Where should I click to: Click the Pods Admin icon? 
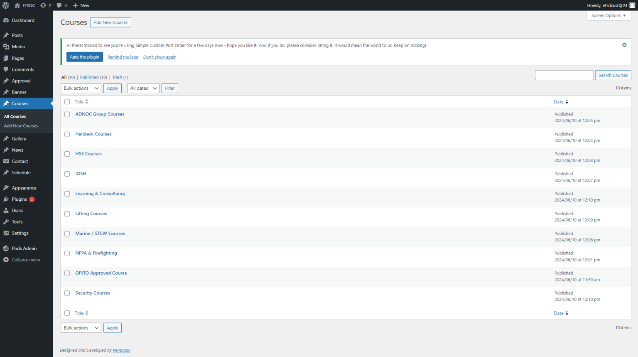tap(6, 248)
